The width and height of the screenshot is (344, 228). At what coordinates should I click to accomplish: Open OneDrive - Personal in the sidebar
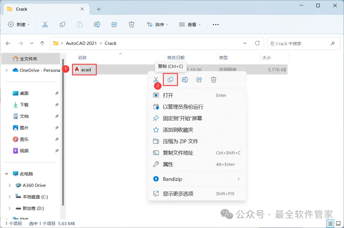click(36, 70)
